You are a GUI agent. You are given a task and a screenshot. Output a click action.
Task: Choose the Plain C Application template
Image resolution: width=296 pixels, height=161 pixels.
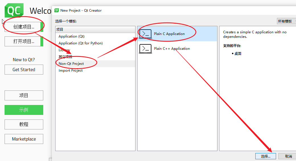tap(177, 34)
